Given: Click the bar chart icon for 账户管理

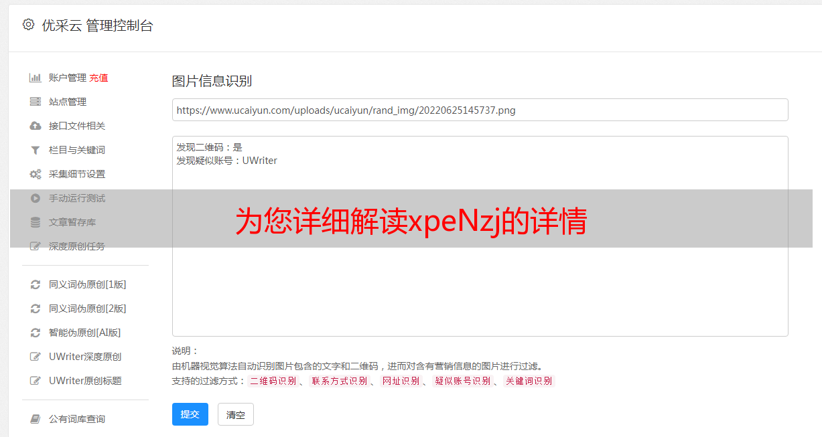Looking at the screenshot, I should (x=36, y=78).
